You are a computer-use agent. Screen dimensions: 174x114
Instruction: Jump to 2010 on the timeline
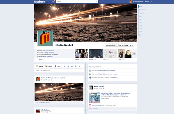point(141,22)
